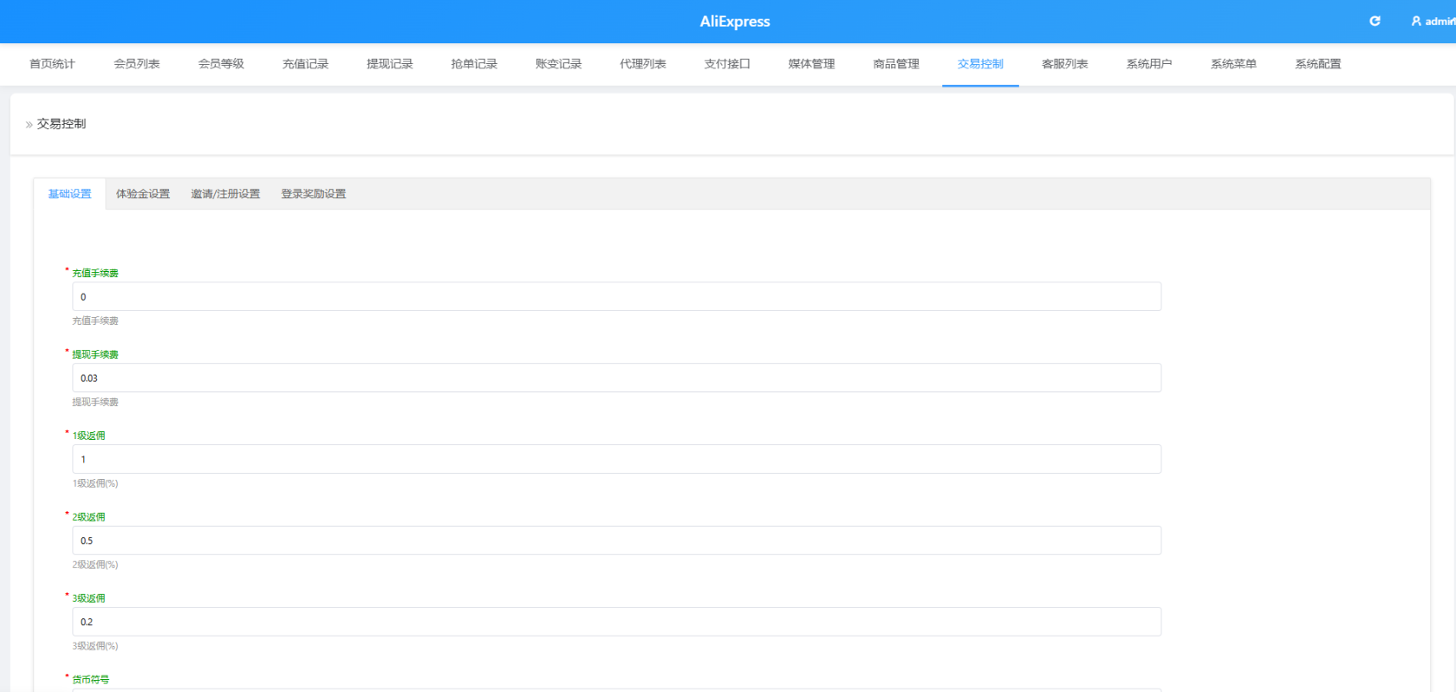Open 客服列表 page
The width and height of the screenshot is (1456, 692).
pos(1064,64)
